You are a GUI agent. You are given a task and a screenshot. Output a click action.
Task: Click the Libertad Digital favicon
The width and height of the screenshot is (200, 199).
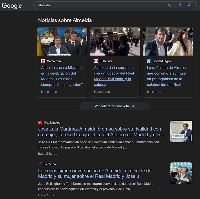click(149, 61)
